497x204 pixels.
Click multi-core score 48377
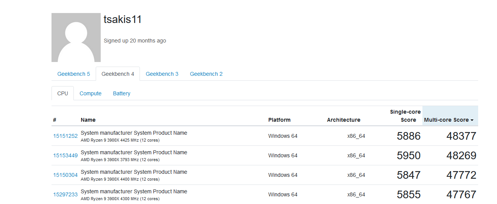click(461, 136)
